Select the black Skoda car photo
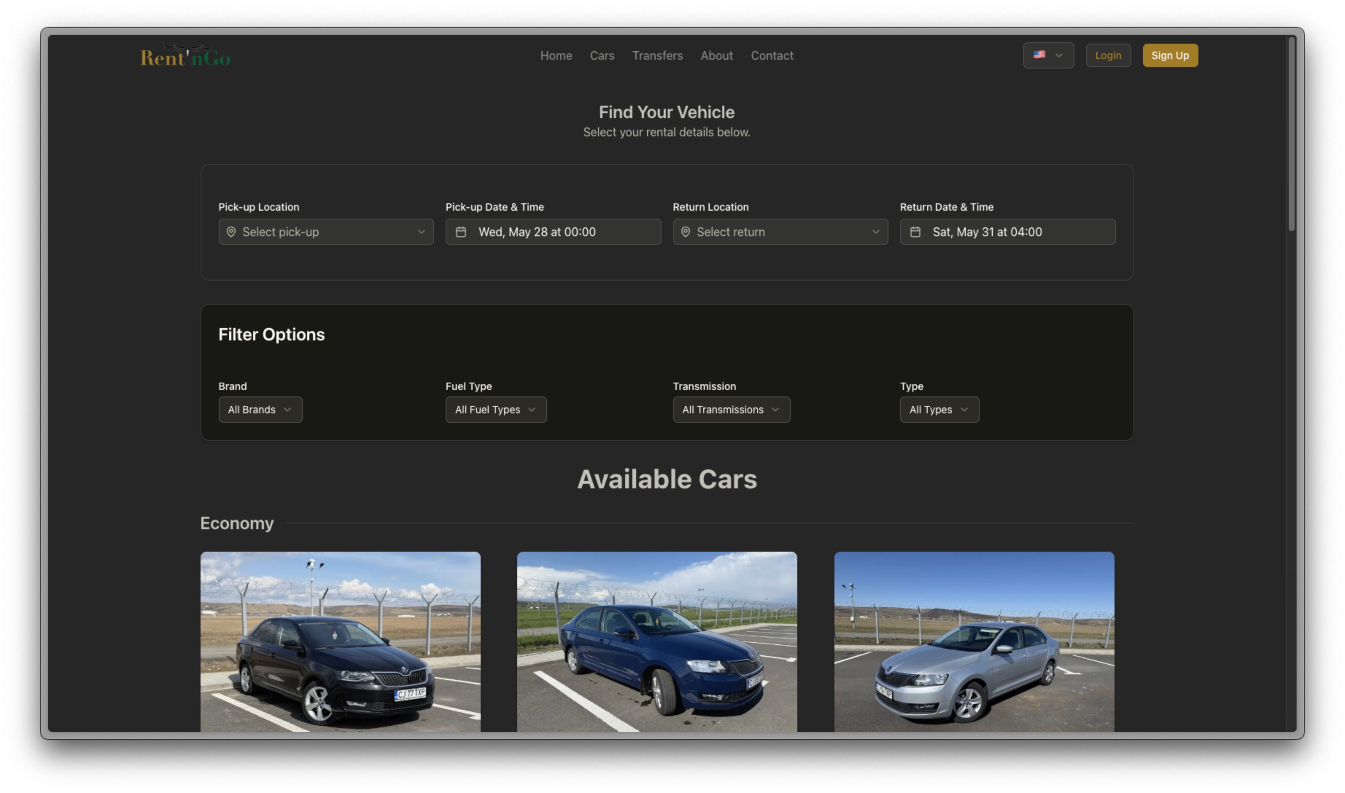Image resolution: width=1345 pixels, height=793 pixels. [341, 642]
